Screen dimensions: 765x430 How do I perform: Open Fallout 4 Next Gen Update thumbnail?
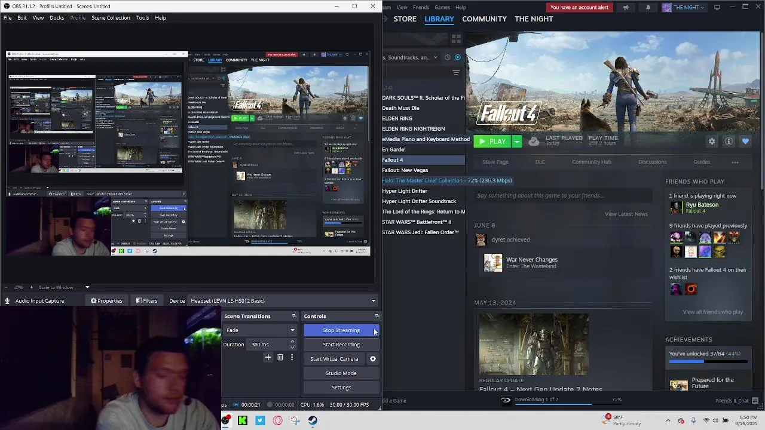point(534,344)
